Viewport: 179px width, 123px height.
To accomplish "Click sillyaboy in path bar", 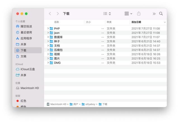I will [x=88, y=104].
